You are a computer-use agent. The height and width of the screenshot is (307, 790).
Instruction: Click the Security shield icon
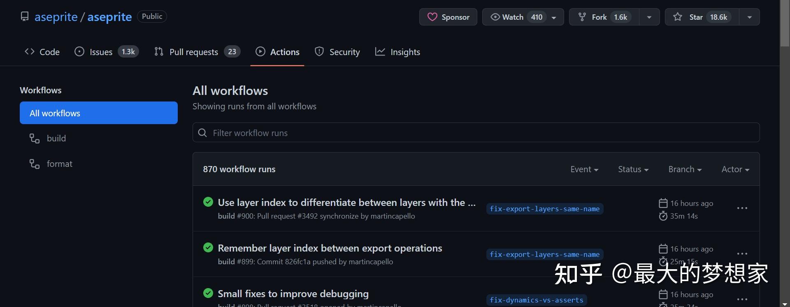pyautogui.click(x=319, y=51)
